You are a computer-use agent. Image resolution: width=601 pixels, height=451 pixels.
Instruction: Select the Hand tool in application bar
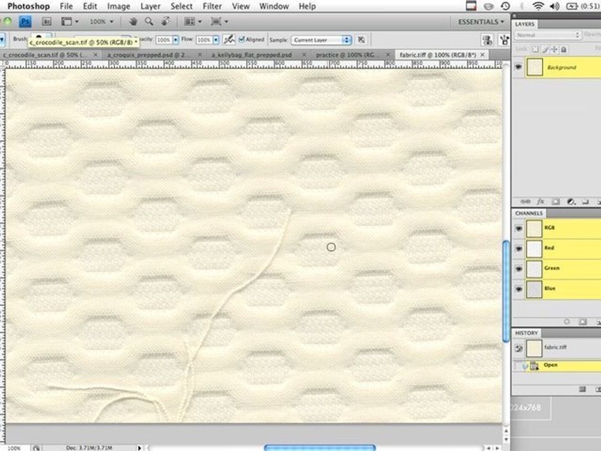pyautogui.click(x=133, y=21)
